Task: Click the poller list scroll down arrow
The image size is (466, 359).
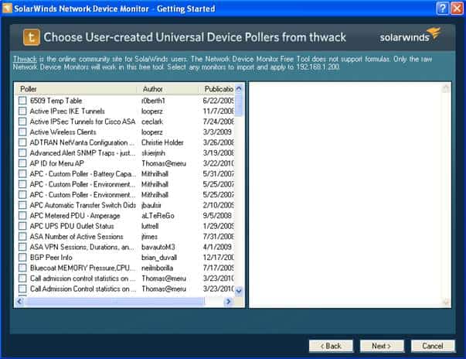Action: tap(238, 291)
